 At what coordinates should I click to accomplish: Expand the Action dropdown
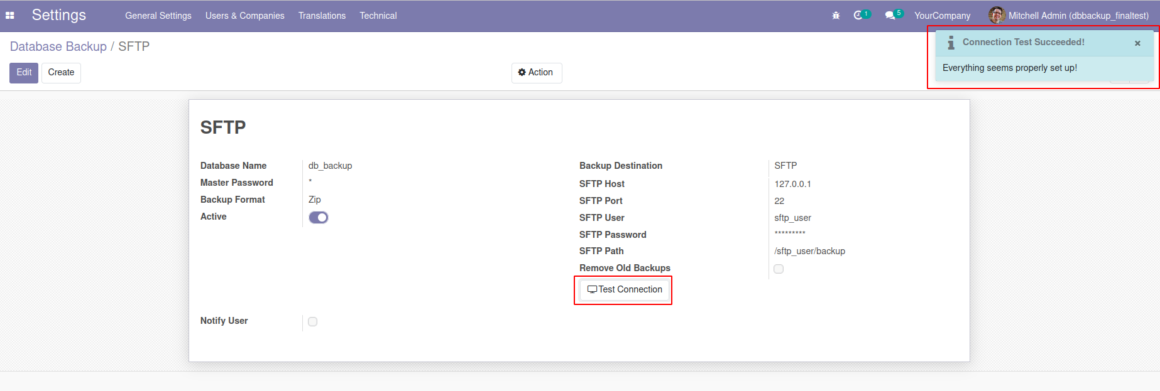tap(536, 73)
